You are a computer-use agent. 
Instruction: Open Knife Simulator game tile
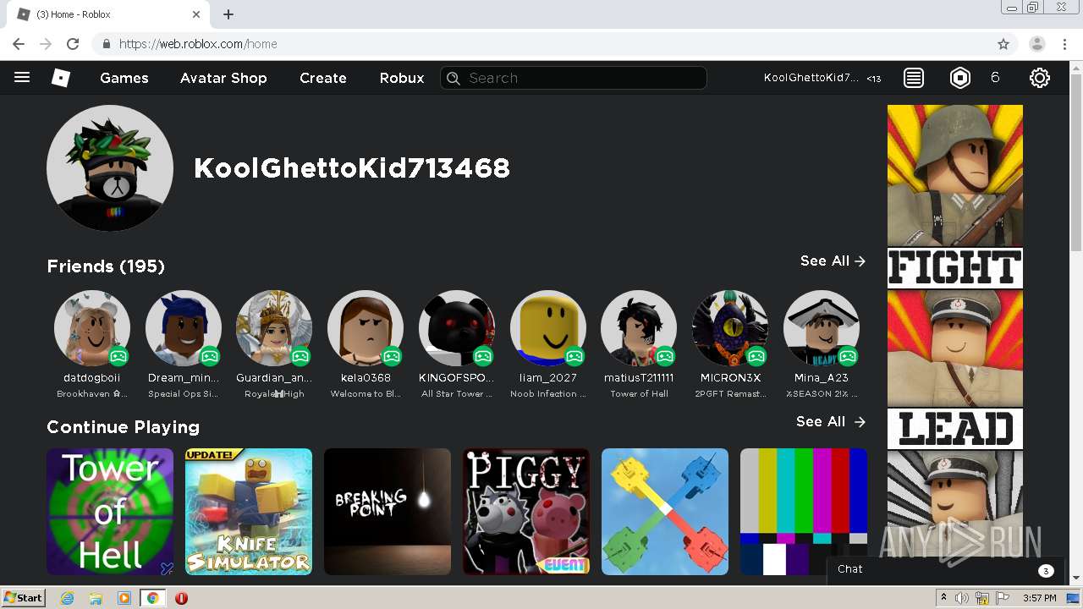click(249, 512)
